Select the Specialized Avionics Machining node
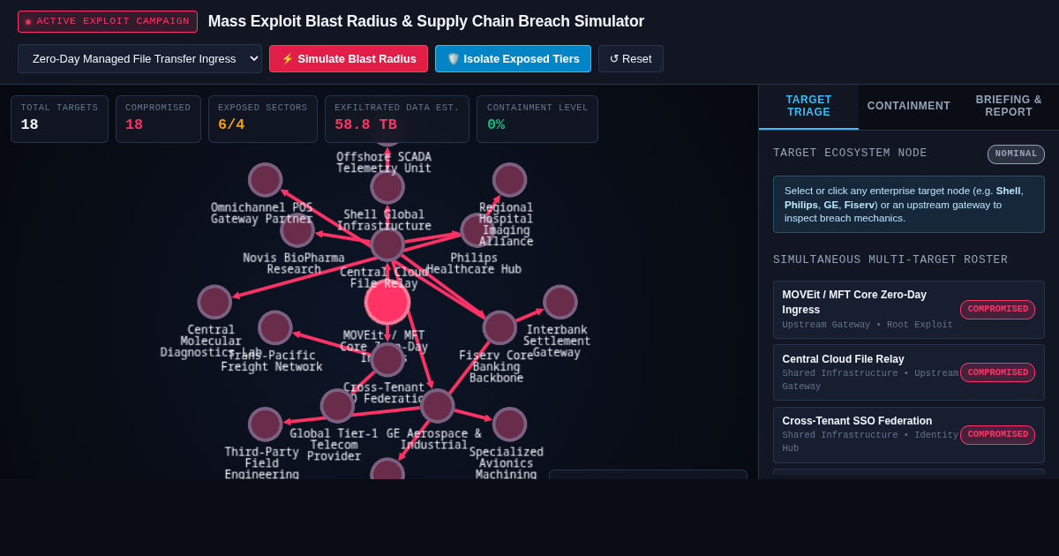This screenshot has height=556, width=1059. point(509,425)
